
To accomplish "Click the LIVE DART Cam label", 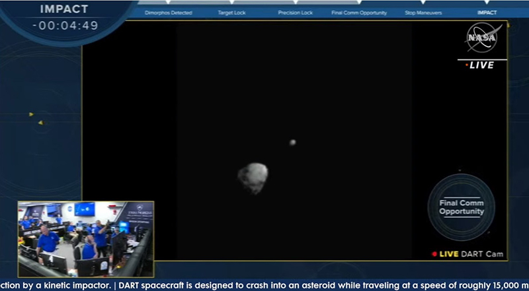I will (x=468, y=254).
